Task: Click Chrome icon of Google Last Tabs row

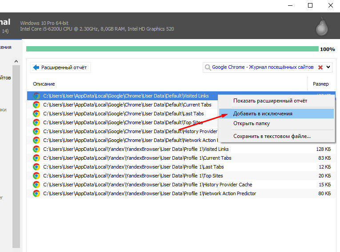Action: click(36, 114)
